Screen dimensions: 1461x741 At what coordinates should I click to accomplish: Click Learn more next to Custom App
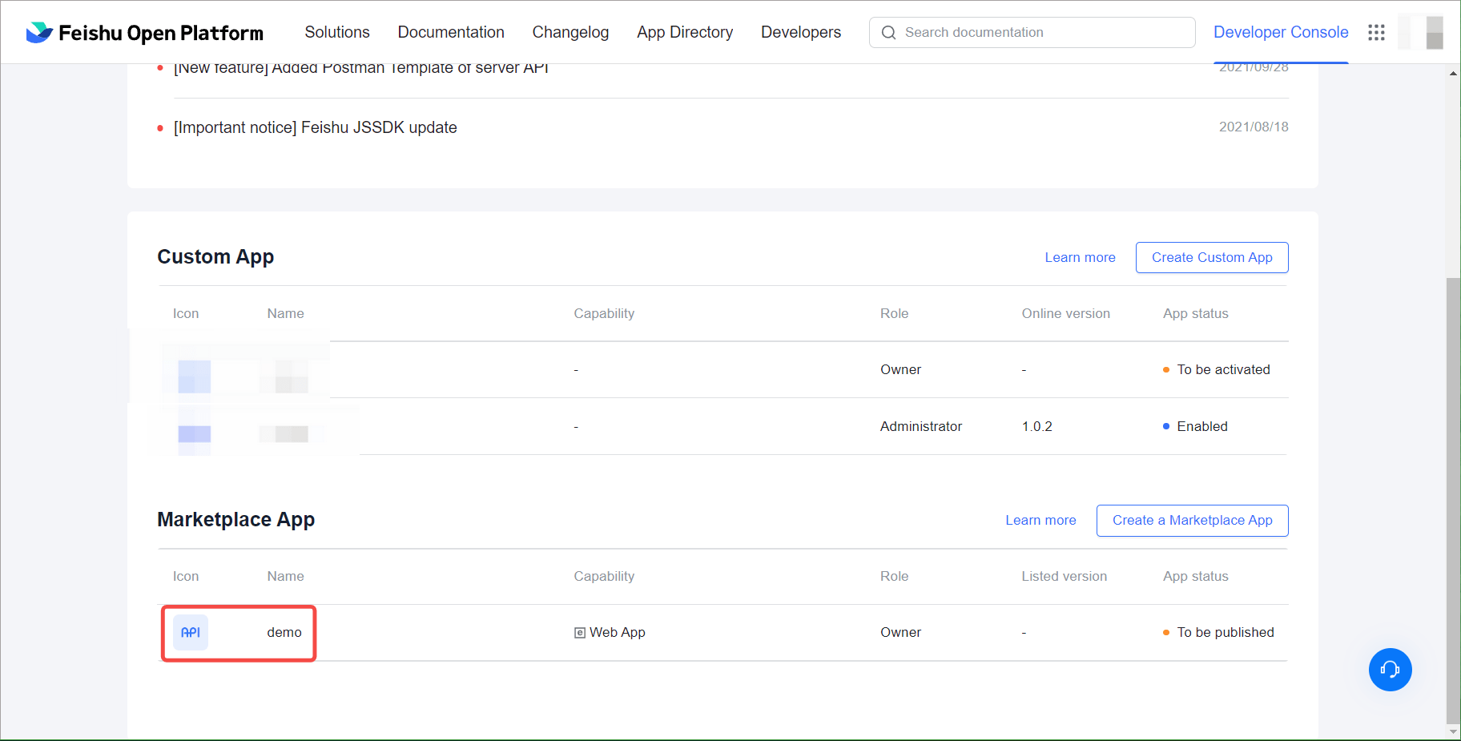(1080, 257)
